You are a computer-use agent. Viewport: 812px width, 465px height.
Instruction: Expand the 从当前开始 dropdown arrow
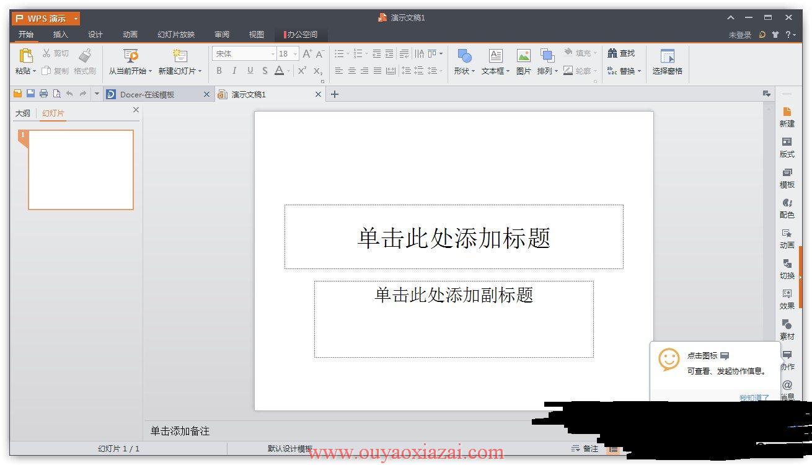[x=150, y=71]
